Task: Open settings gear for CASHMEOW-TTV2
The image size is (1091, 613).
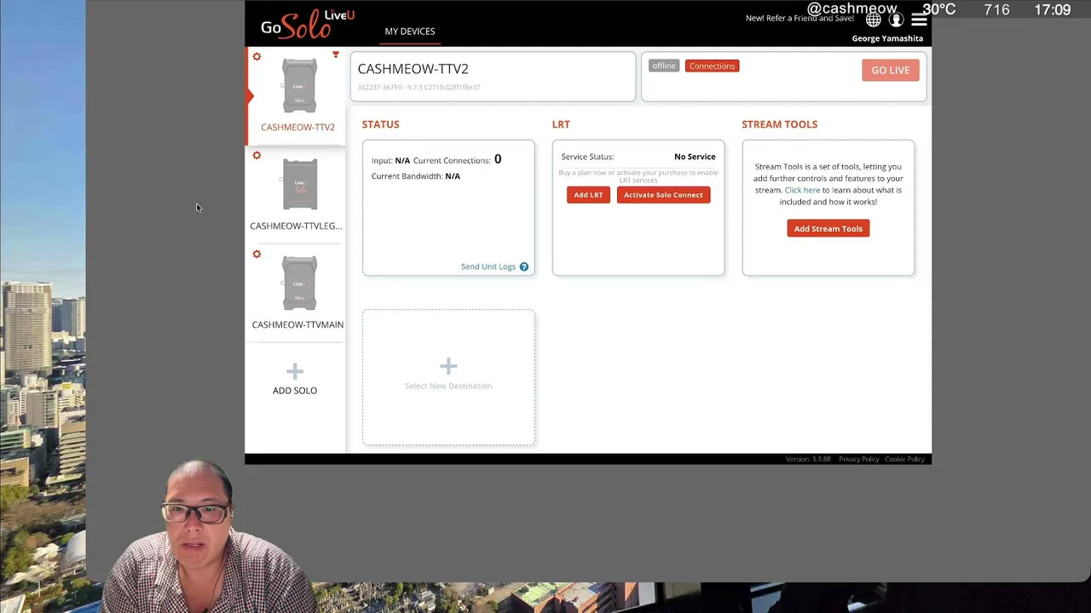Action: click(x=257, y=56)
